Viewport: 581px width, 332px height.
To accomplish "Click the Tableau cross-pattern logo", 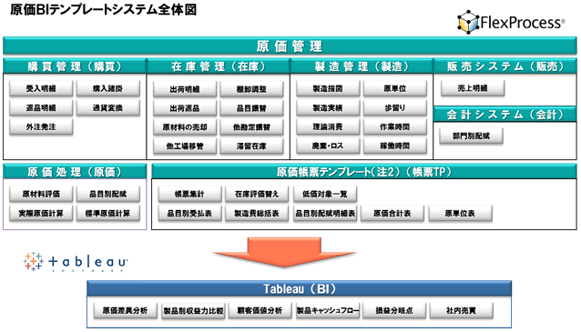I will (x=33, y=261).
